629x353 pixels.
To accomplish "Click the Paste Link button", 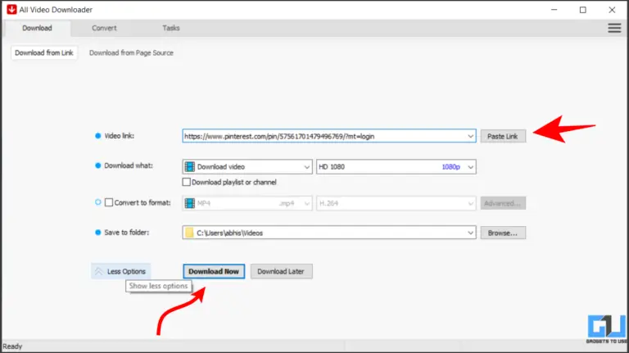I will (502, 136).
